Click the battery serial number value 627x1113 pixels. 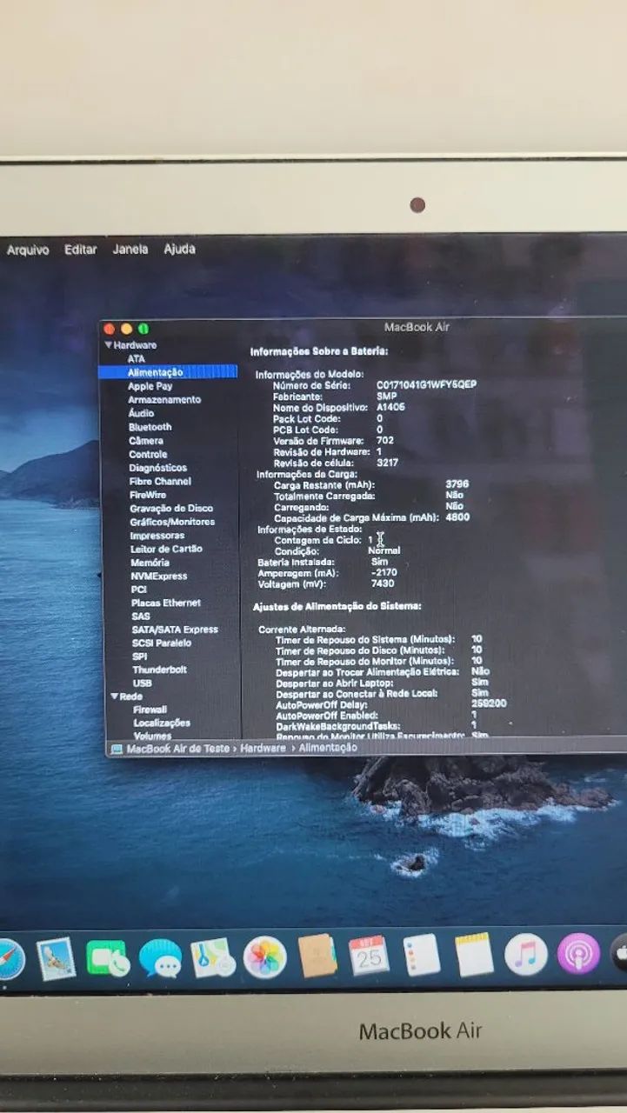pyautogui.click(x=426, y=384)
